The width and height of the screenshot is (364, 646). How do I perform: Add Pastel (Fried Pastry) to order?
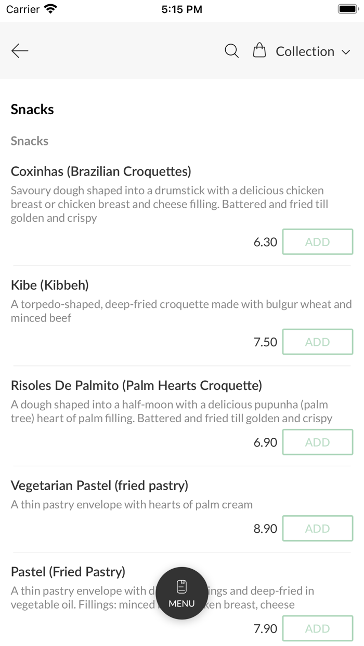pyautogui.click(x=317, y=628)
